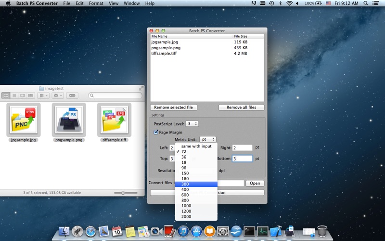Click the Finder search field

(x=115, y=95)
